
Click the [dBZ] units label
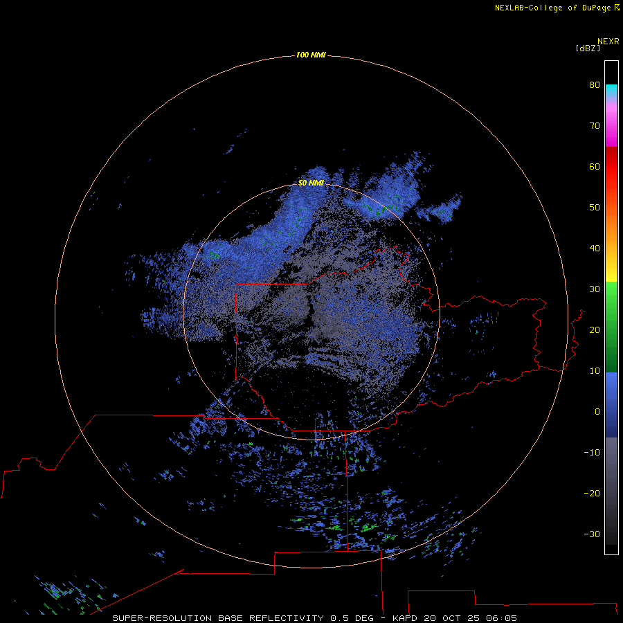(588, 48)
